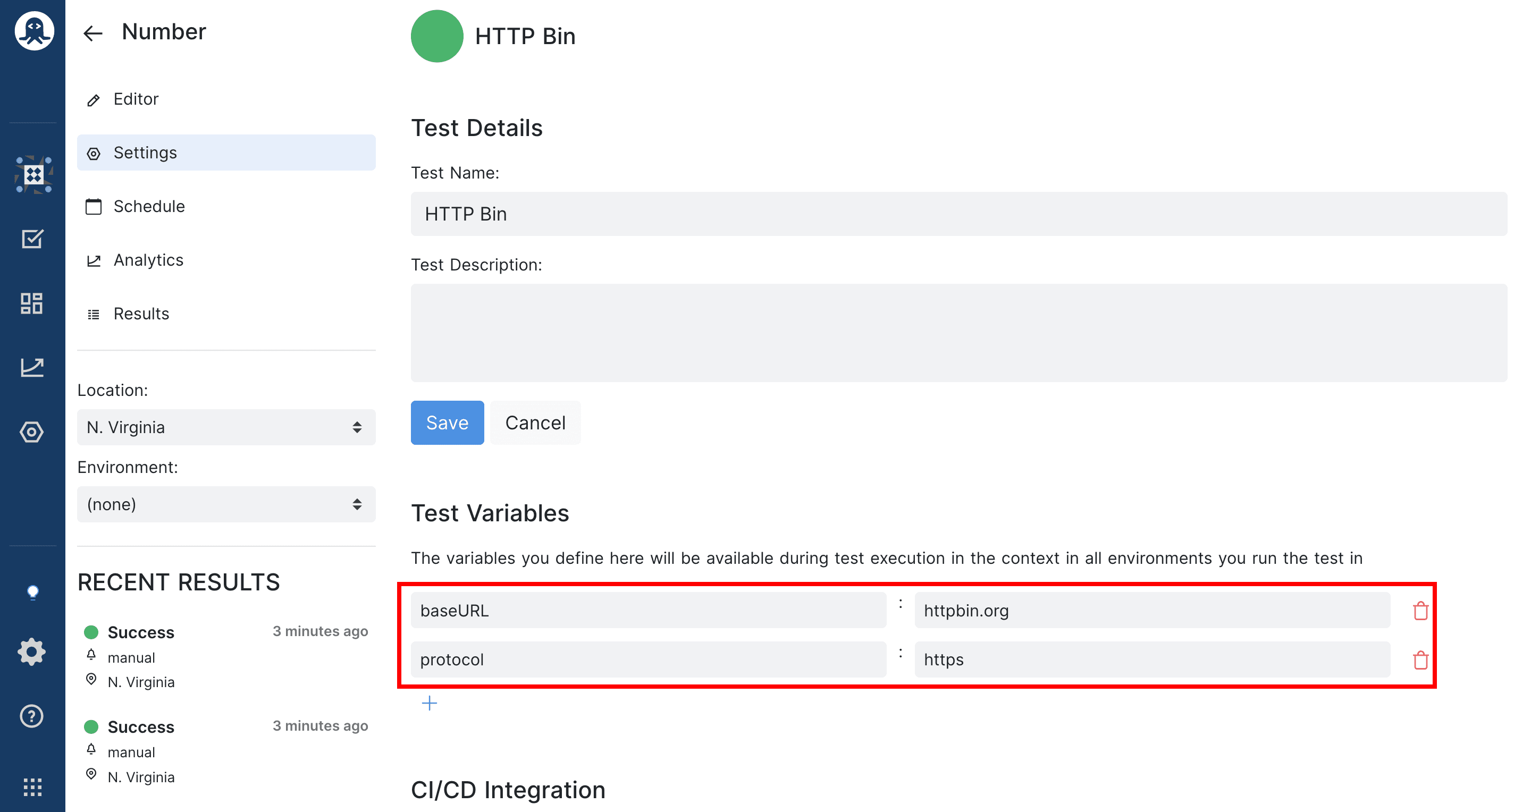
Task: Open the Schedule menu item
Action: pyautogui.click(x=226, y=206)
